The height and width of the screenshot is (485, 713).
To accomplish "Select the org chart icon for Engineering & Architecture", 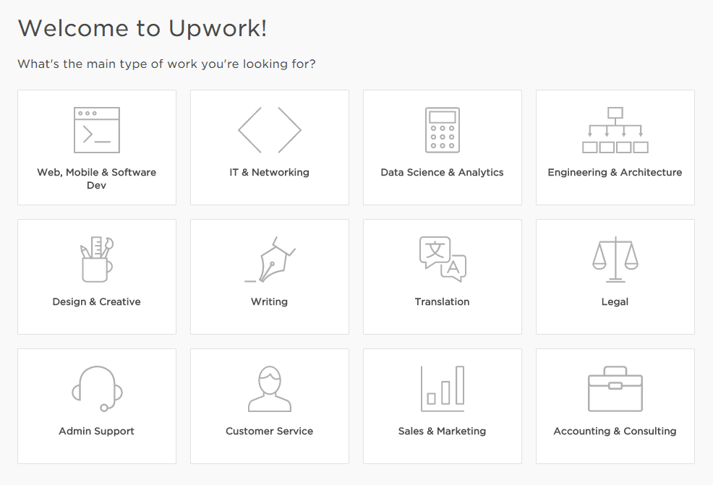I will pos(615,130).
